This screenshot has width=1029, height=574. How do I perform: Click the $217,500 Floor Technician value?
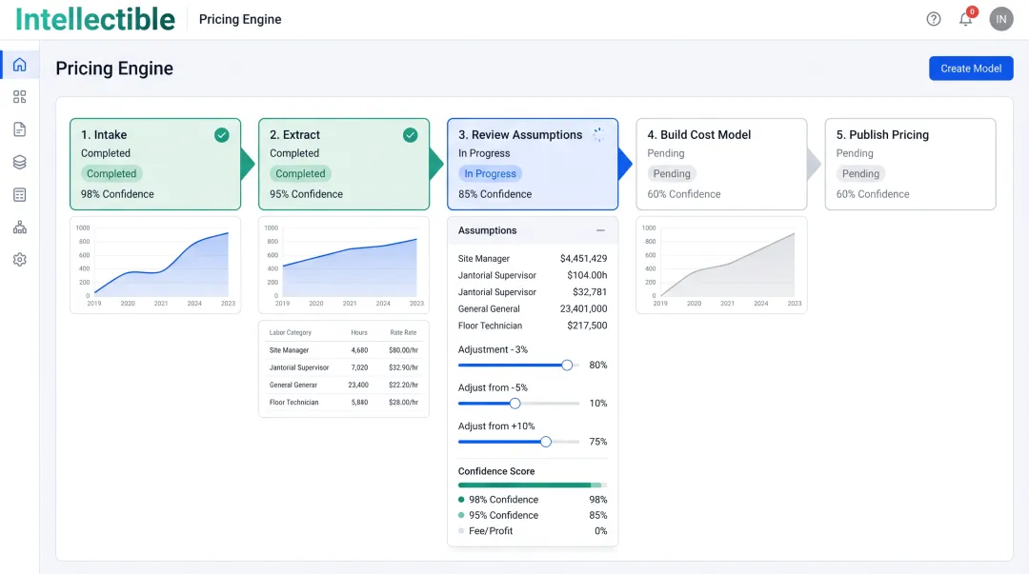click(x=587, y=326)
